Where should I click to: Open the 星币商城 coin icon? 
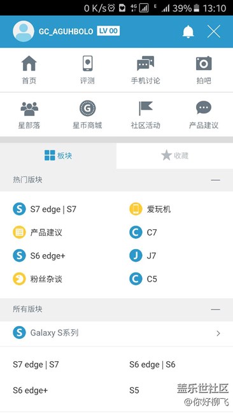pos(88,108)
